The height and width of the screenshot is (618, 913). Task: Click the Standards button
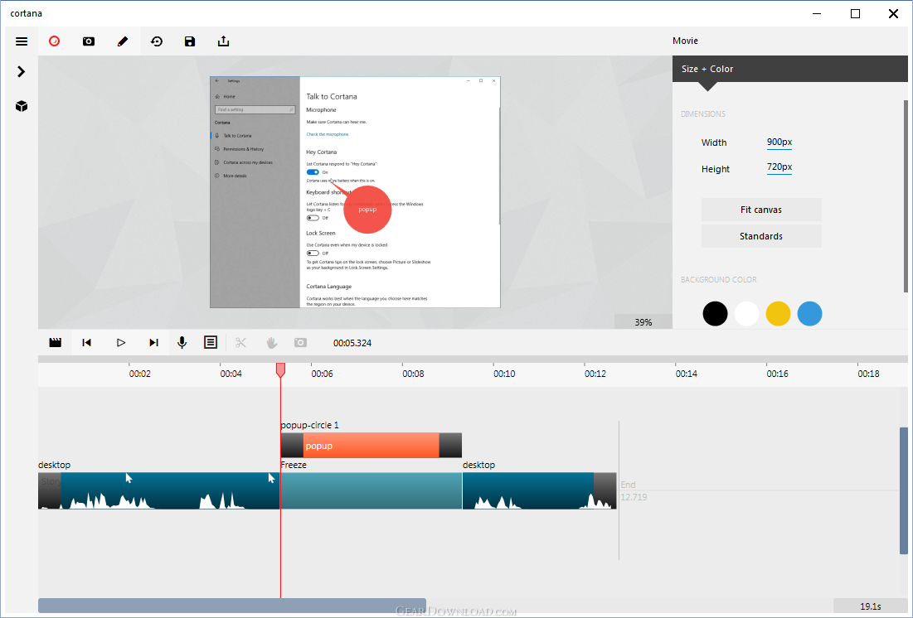pos(761,236)
